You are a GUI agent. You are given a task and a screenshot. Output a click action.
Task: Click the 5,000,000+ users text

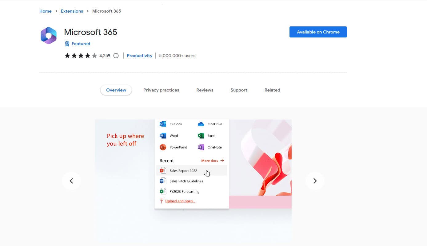click(x=177, y=56)
